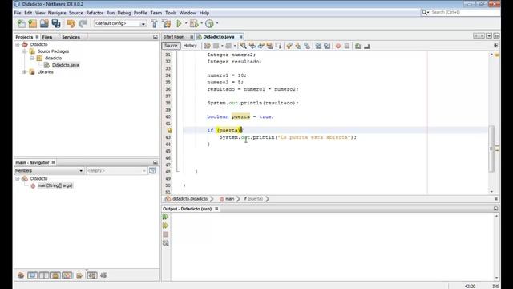
Task: Click the editor vertical scrollbar thumb
Action: tap(491, 149)
